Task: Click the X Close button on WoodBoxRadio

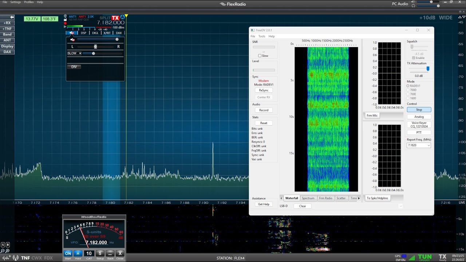Action: coord(120,253)
